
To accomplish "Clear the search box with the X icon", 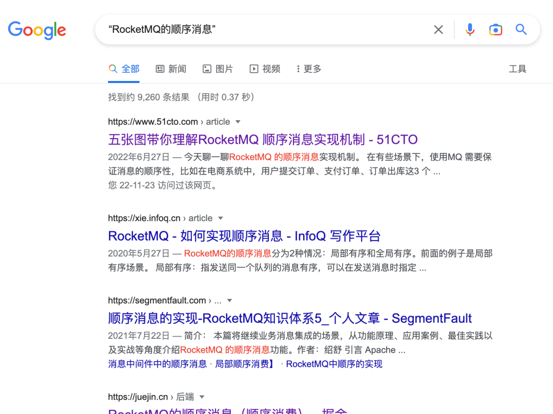I will point(438,30).
